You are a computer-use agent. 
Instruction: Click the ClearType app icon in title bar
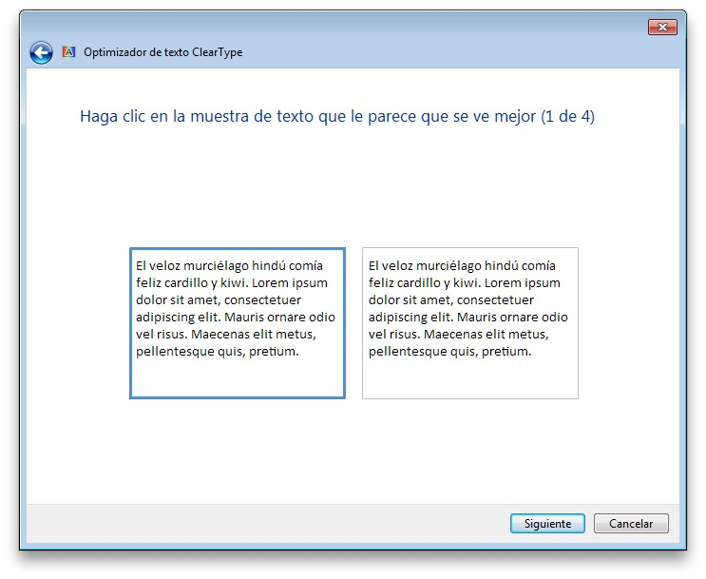tap(68, 52)
